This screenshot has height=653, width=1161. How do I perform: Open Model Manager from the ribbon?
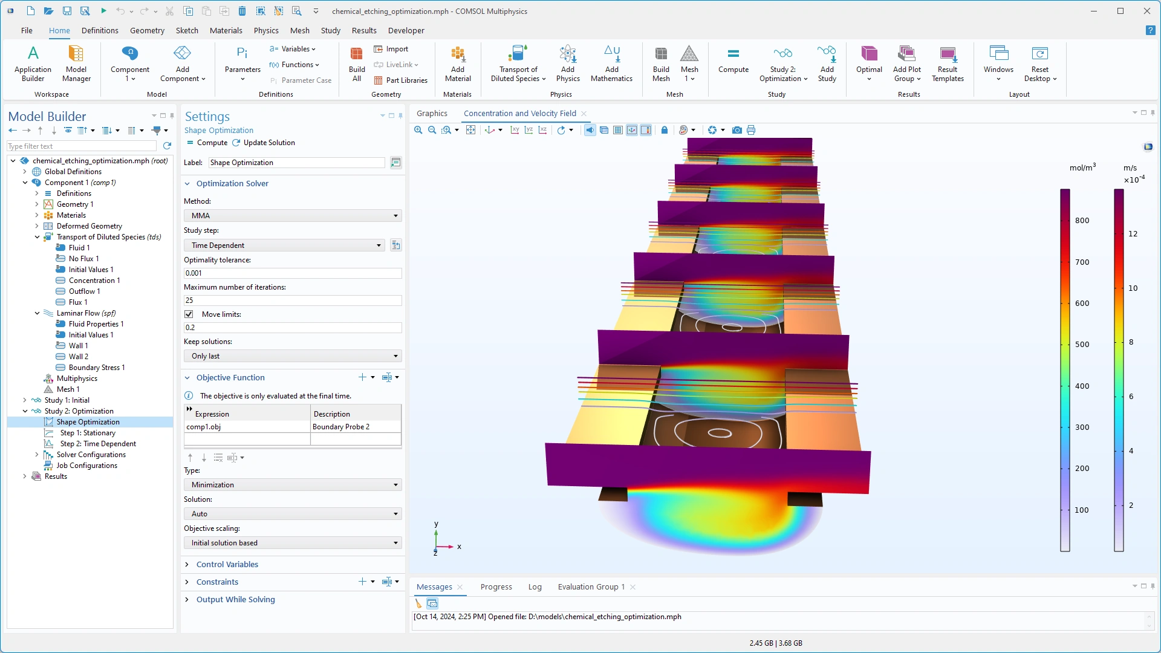(76, 63)
